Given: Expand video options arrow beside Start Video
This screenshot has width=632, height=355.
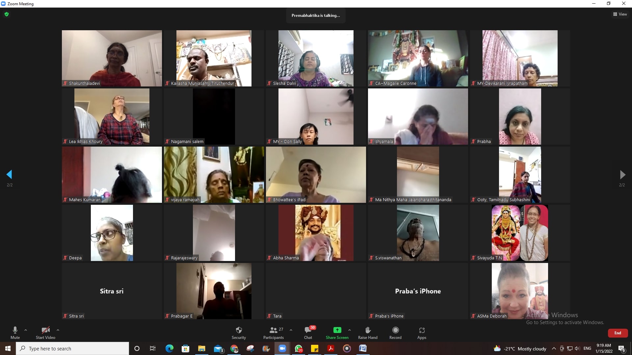Looking at the screenshot, I should click(x=58, y=330).
